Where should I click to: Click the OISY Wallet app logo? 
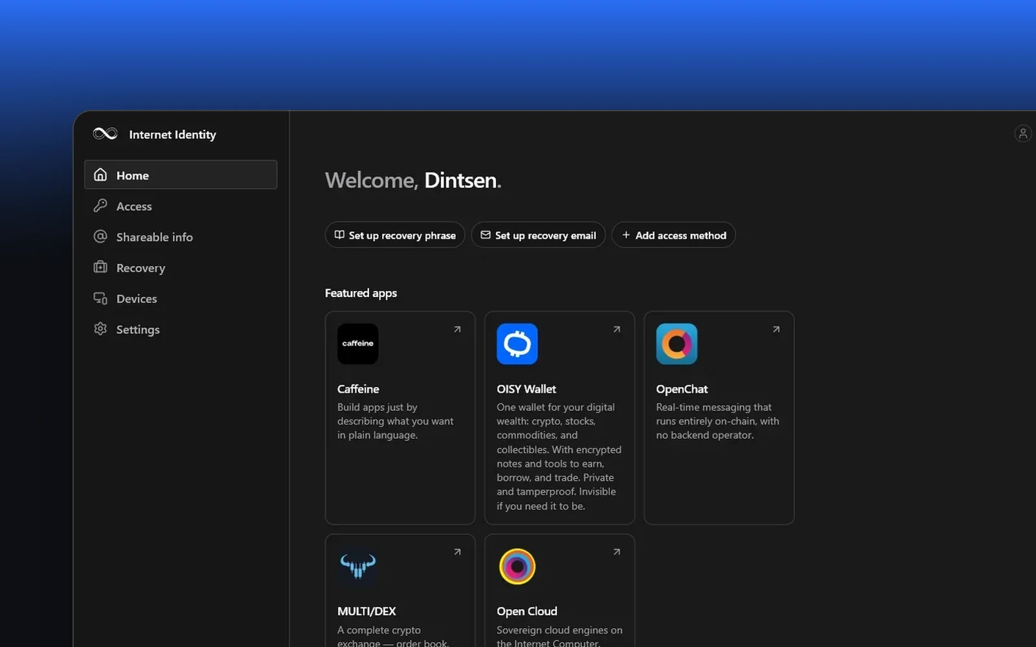click(517, 344)
